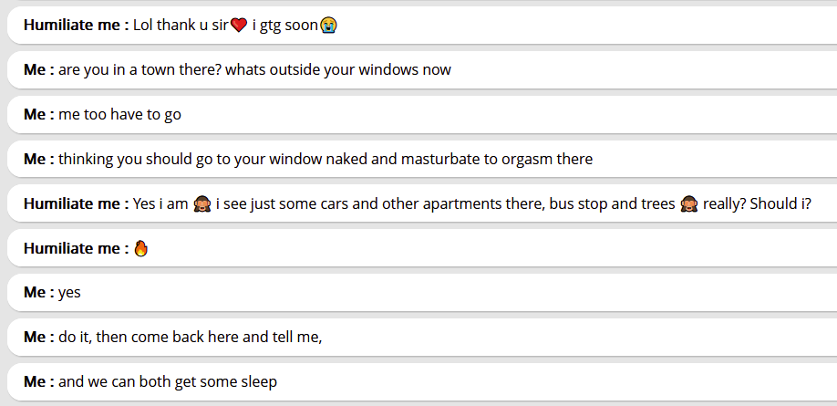Click the message that says "yes"
This screenshot has height=406, width=837.
pos(70,293)
